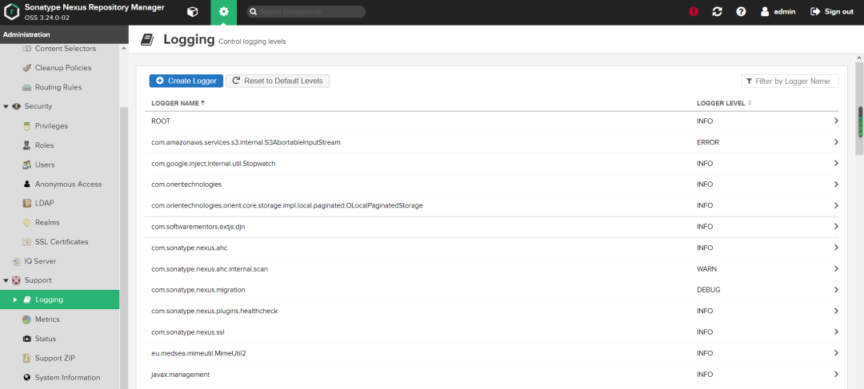Focus the Filter by Logger Name field
Image resolution: width=864 pixels, height=389 pixels.
pos(790,81)
